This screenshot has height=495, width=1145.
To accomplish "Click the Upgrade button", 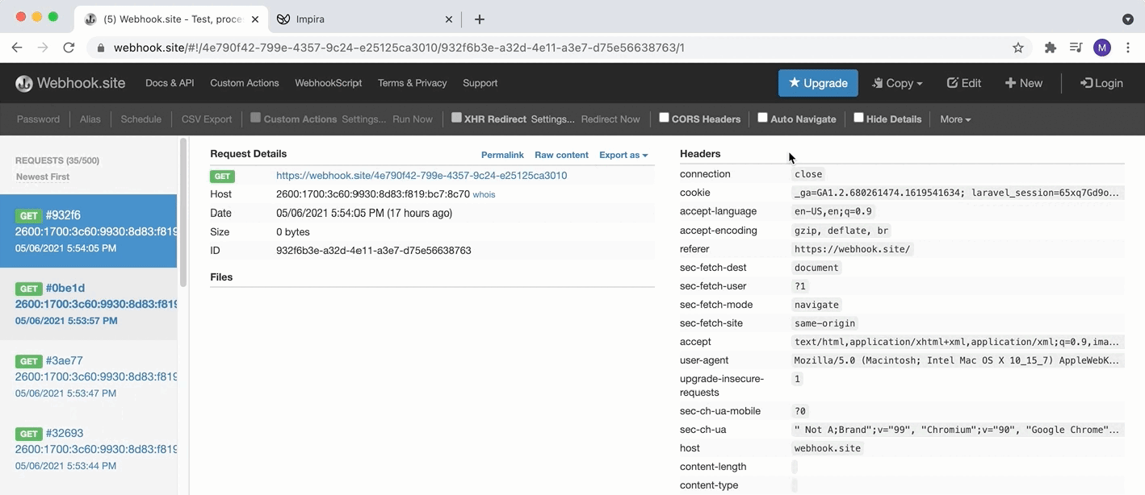I will (x=818, y=83).
